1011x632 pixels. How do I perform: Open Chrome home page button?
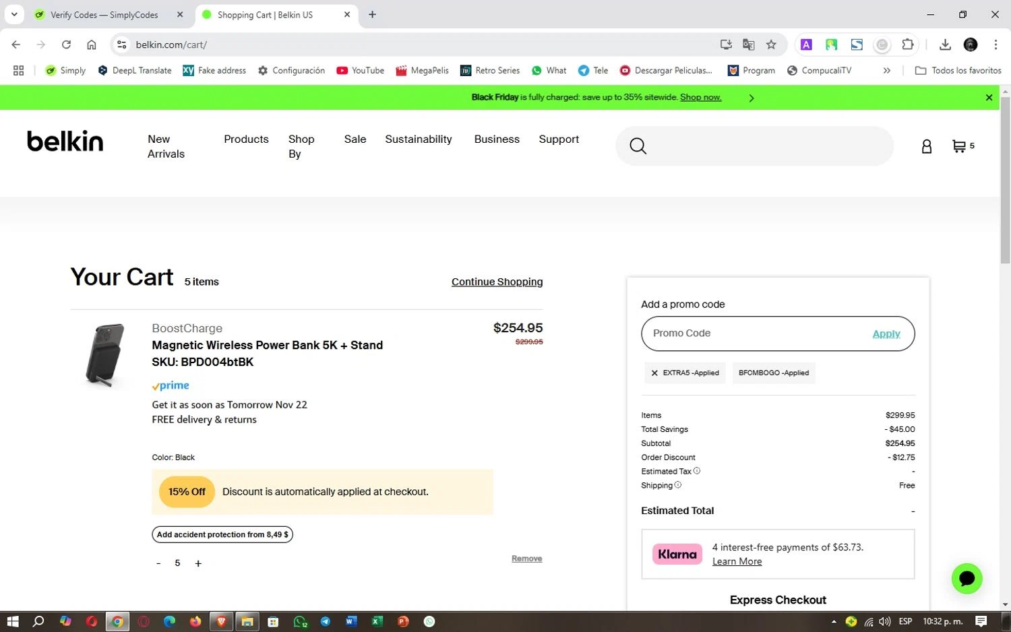click(92, 44)
